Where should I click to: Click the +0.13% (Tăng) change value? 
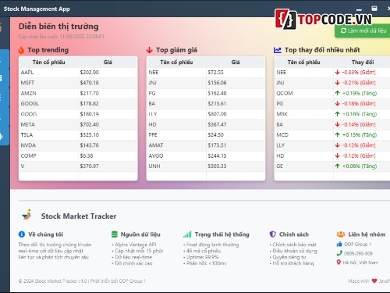360,135
